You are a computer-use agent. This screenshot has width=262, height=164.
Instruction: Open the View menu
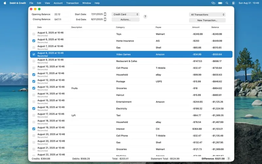coord(47,3)
